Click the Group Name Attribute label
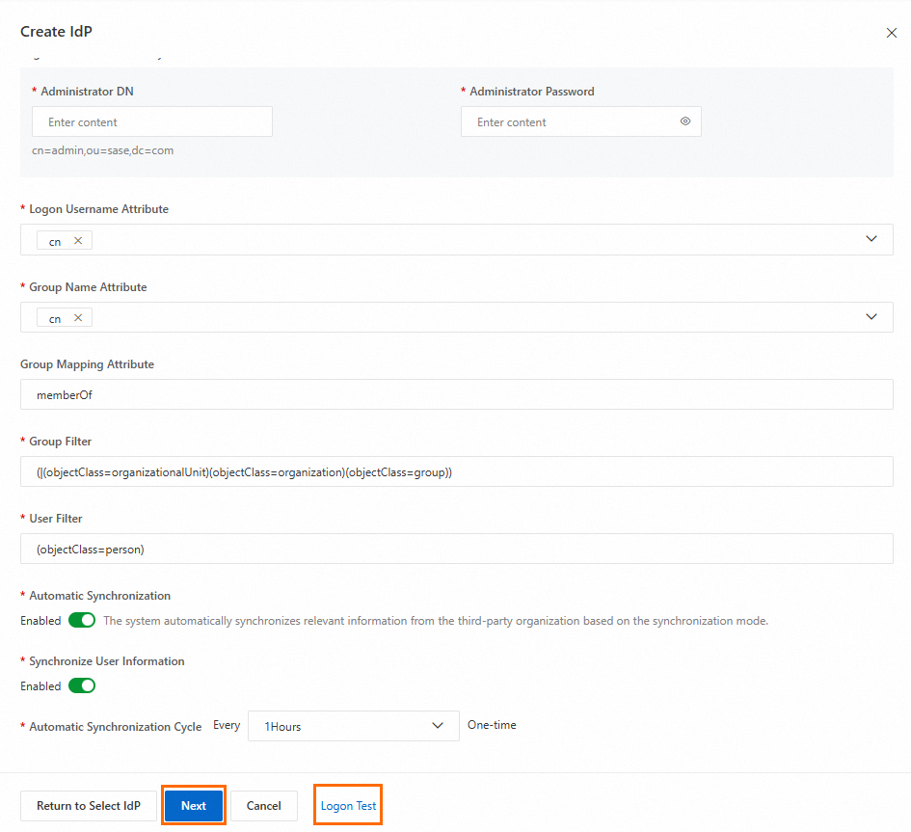Screen dimensions: 911x832 pyautogui.click(x=88, y=287)
